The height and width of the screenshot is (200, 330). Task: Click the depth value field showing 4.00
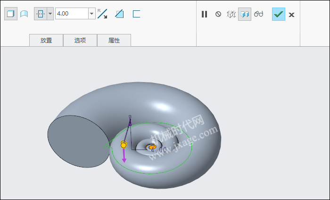pos(72,14)
